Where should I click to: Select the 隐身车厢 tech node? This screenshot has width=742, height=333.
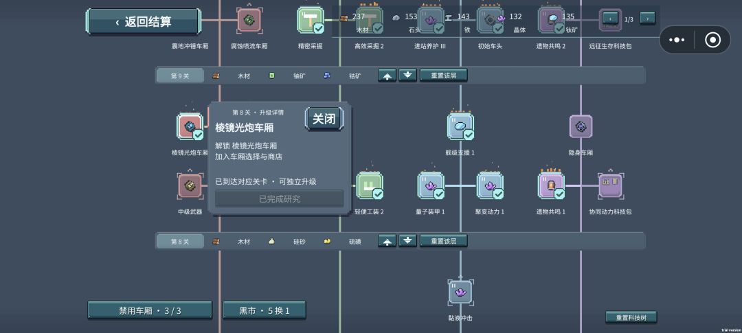pos(581,126)
